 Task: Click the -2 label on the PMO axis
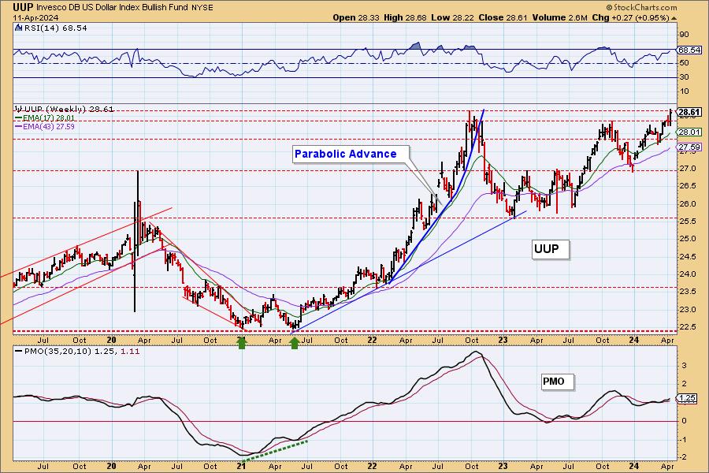click(684, 457)
